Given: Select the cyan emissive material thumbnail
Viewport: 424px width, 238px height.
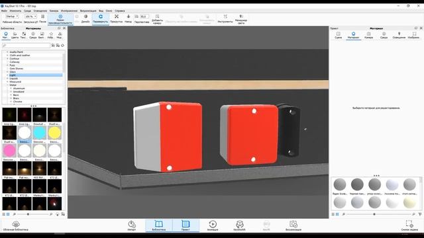Looking at the screenshot, I should [40, 133].
